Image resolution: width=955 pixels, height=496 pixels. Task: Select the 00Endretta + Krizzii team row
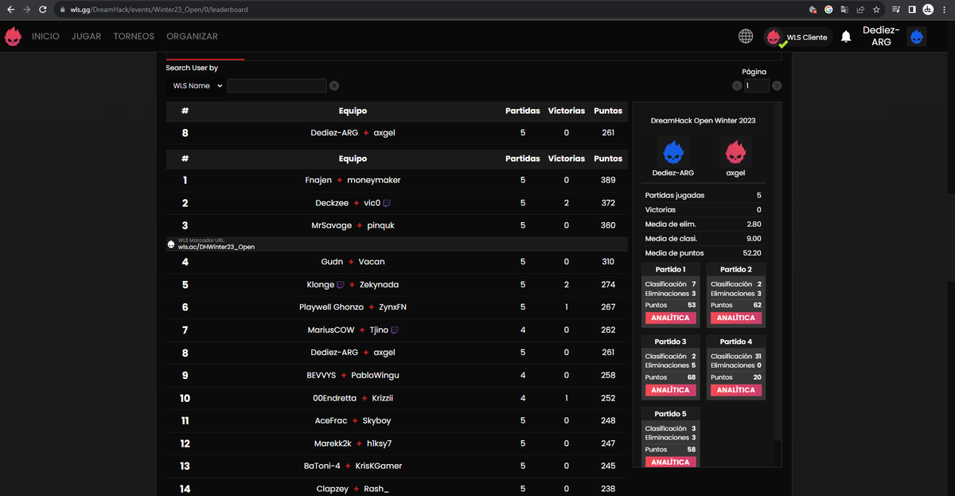[x=396, y=398]
